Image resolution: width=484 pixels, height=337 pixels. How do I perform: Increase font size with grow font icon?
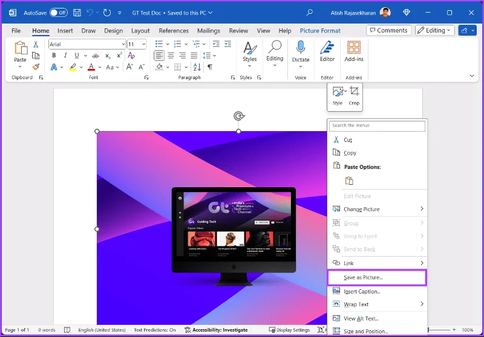[129, 67]
